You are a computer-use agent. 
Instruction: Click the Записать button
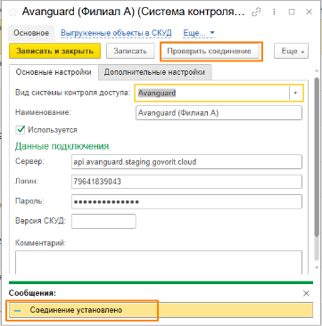(130, 51)
